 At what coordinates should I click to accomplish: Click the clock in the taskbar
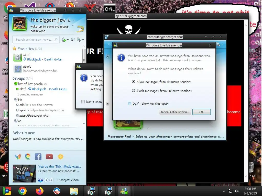click(x=250, y=191)
